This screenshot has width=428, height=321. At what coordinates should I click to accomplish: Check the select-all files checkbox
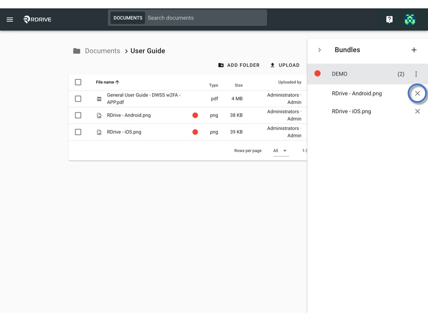click(78, 82)
